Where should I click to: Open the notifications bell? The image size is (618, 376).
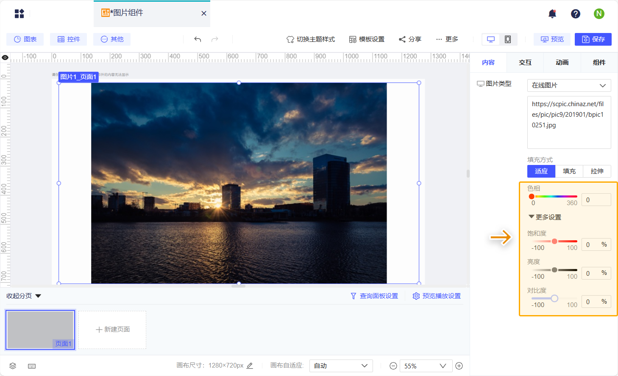pos(552,14)
